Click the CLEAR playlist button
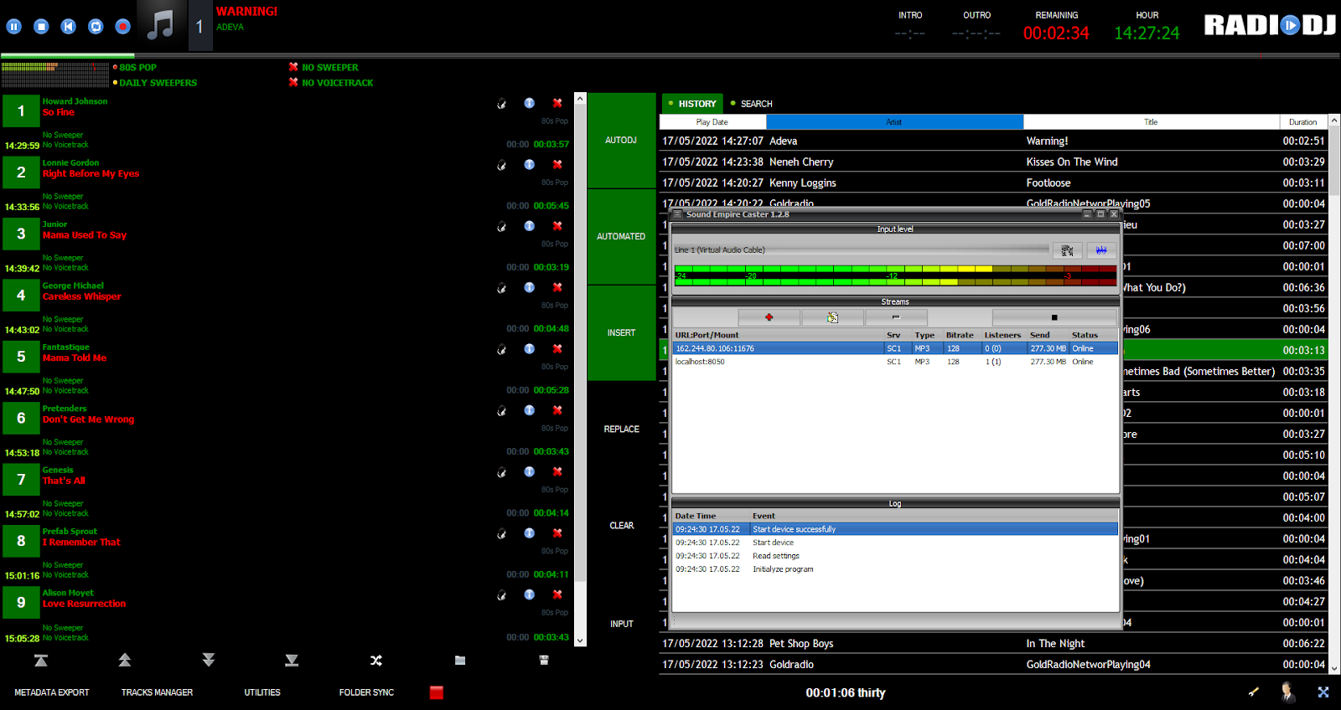Image resolution: width=1341 pixels, height=710 pixels. pyautogui.click(x=621, y=526)
